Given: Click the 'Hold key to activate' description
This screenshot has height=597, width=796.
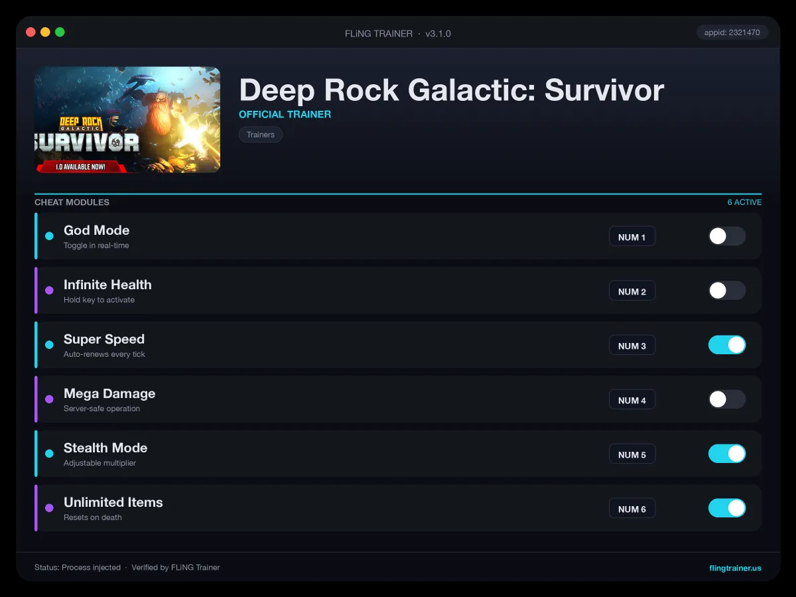Looking at the screenshot, I should pos(99,300).
